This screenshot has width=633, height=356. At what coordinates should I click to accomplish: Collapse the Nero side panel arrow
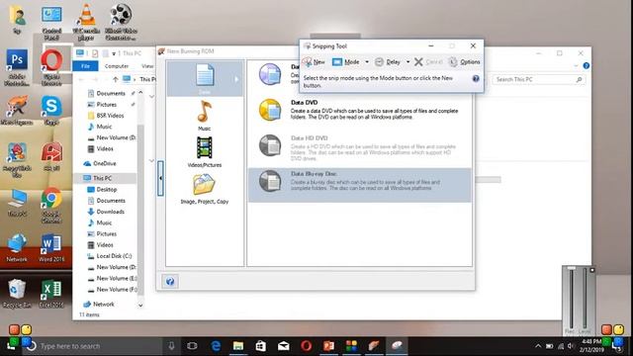point(160,178)
